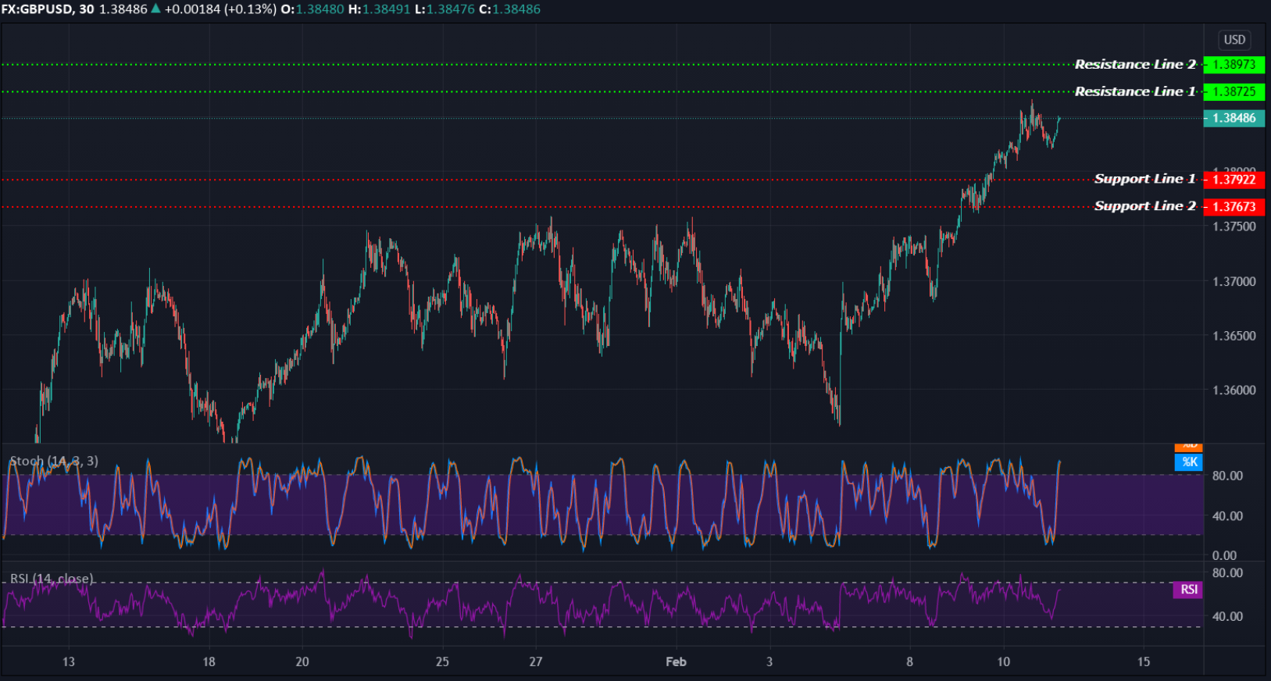This screenshot has width=1271, height=681.
Task: Click the FX:GBPUSD, 30 symbol title
Action: coord(48,9)
